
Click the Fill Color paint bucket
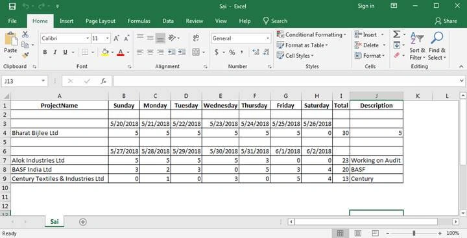pyautogui.click(x=105, y=53)
